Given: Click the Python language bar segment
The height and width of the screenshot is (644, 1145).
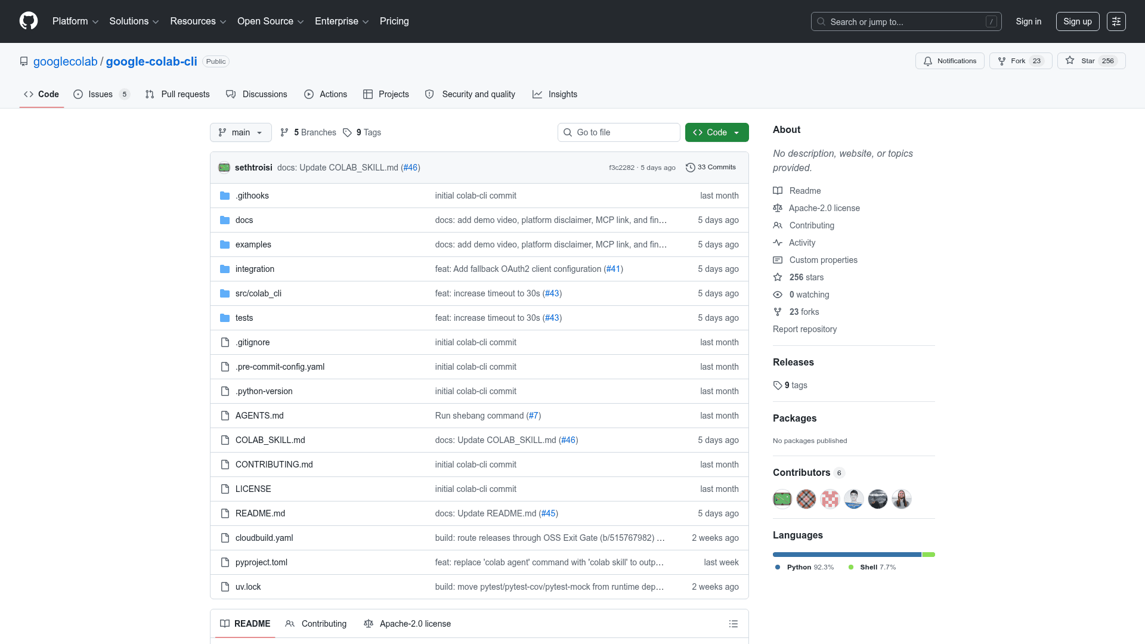Looking at the screenshot, I should tap(847, 555).
